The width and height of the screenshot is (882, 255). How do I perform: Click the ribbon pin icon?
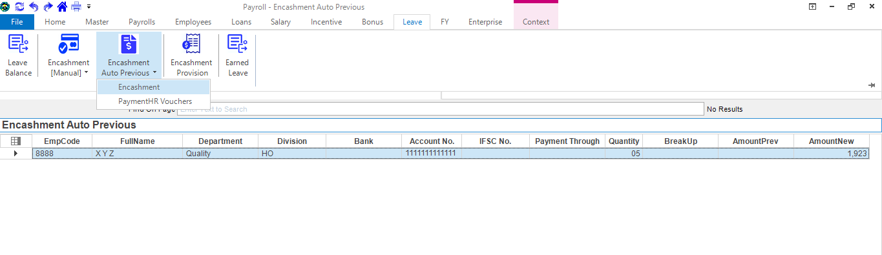point(872,85)
